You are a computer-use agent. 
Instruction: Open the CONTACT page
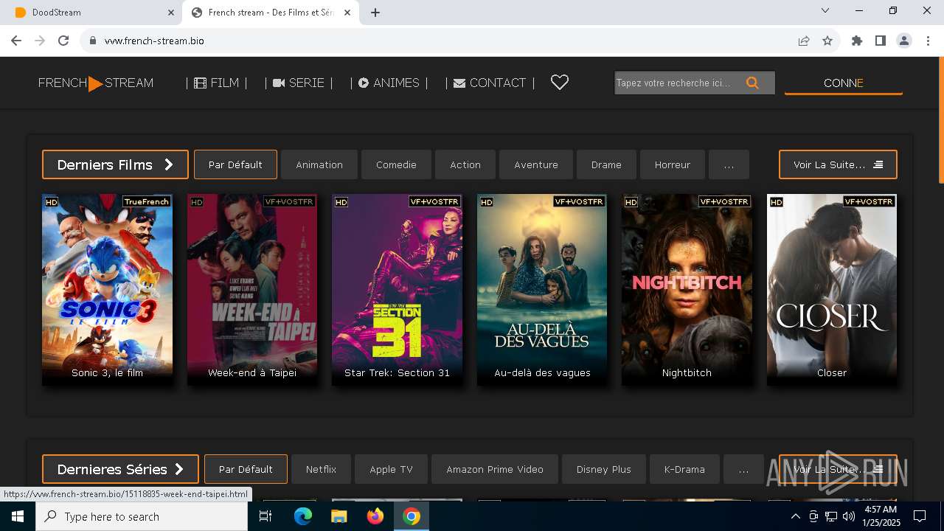click(x=490, y=83)
